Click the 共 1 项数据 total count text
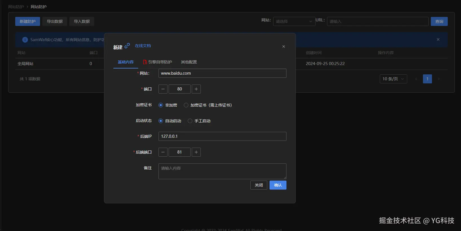 pyautogui.click(x=30, y=79)
